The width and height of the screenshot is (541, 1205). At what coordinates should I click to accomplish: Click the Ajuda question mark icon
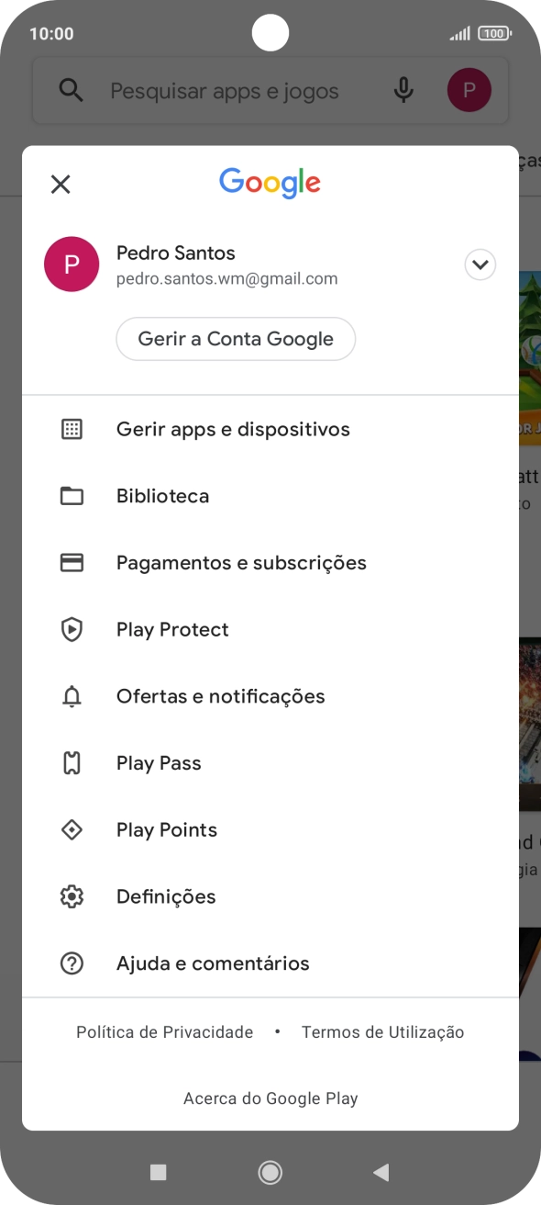(72, 963)
